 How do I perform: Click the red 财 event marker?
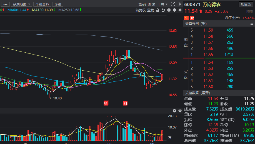pyautogui.click(x=125, y=103)
